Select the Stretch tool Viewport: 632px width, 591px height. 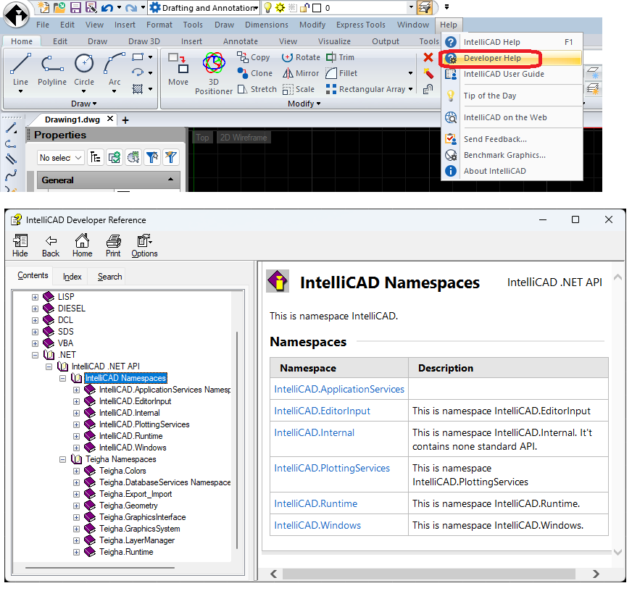click(257, 89)
